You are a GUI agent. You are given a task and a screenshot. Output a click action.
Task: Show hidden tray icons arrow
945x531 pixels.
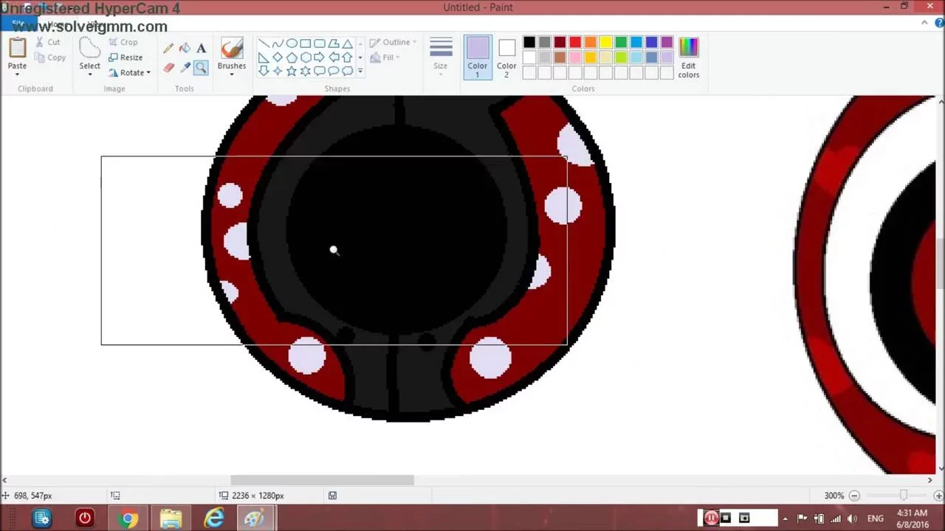[785, 518]
